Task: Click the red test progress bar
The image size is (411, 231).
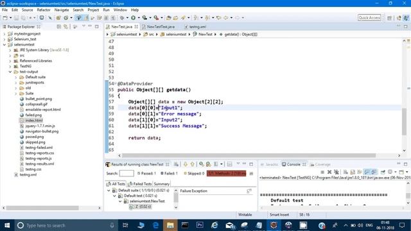Action: [227, 173]
